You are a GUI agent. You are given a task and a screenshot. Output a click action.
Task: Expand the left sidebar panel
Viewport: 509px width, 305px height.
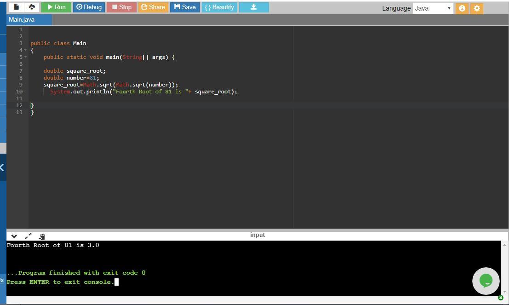coord(1,168)
